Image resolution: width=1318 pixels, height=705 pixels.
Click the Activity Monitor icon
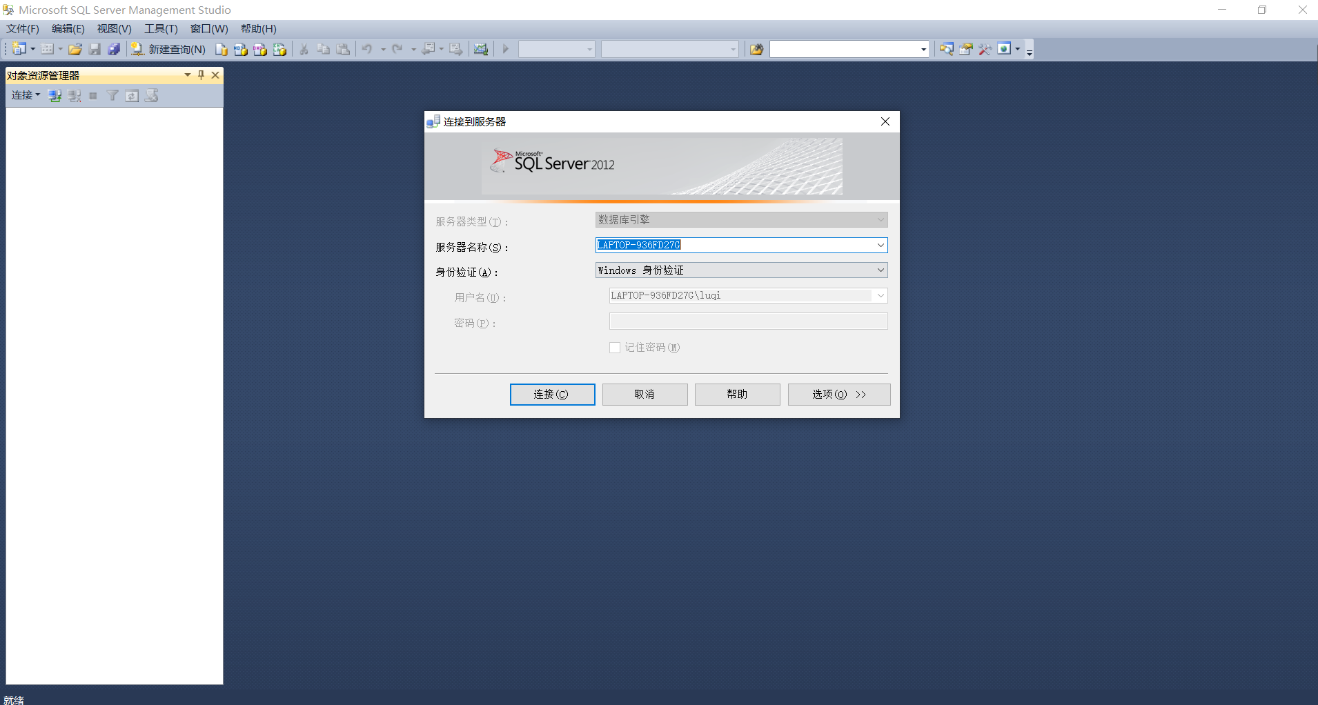tap(481, 49)
